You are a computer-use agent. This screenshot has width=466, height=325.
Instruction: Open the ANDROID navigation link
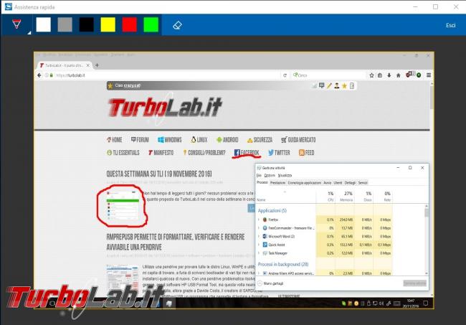coord(227,140)
